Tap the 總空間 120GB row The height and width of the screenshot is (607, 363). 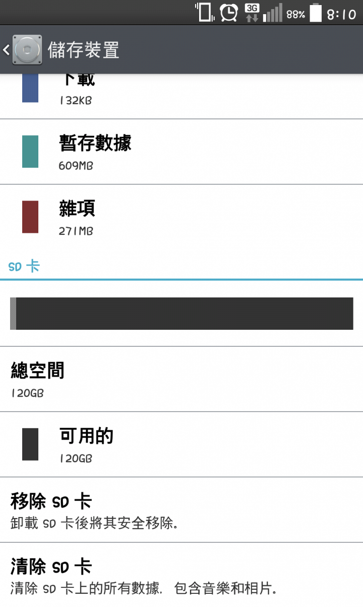pyautogui.click(x=181, y=379)
